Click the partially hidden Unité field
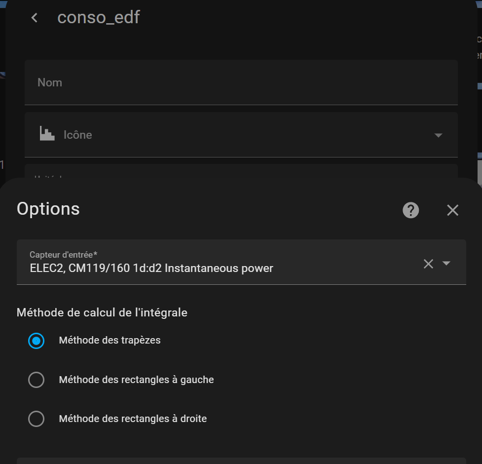 pyautogui.click(x=241, y=171)
